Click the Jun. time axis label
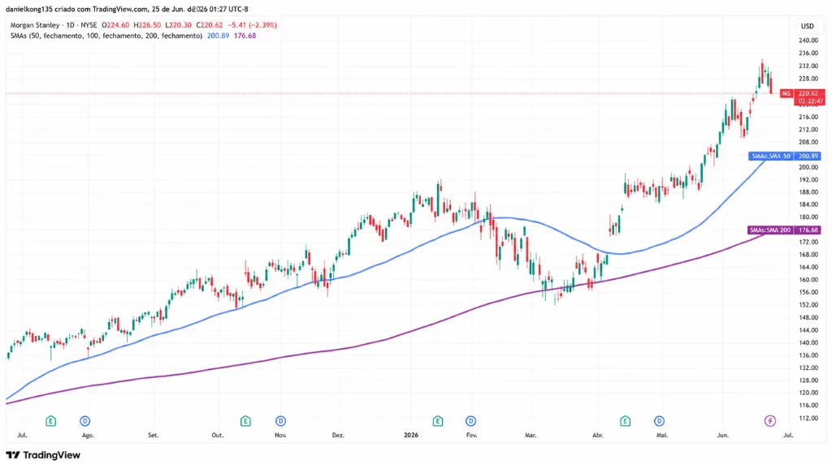This screenshot has height=464, width=832. pos(722,436)
